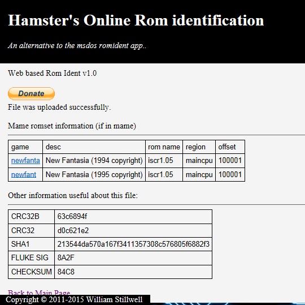Click maincpu in the newfanta row
This screenshot has width=305, height=305.
(199, 161)
